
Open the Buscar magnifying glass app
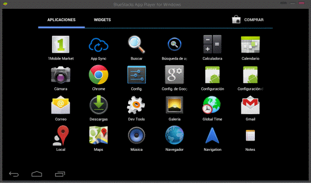click(x=137, y=44)
